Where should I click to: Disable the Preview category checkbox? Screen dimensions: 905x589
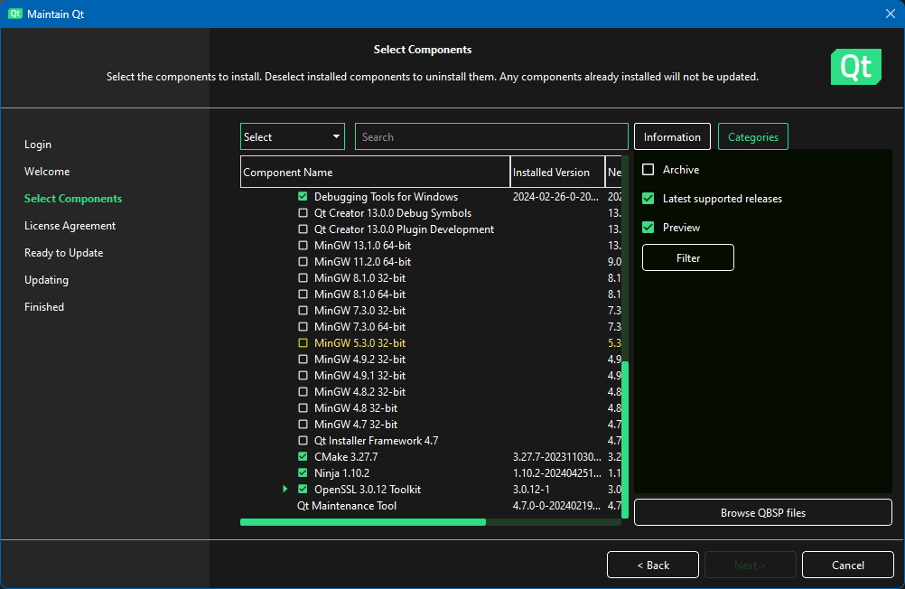(648, 228)
